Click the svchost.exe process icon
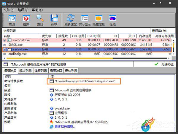 9,40
